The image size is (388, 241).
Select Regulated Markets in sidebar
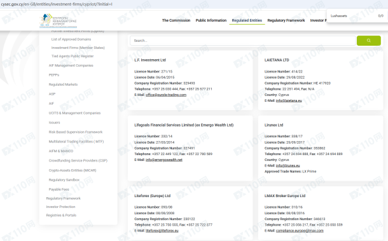63,85
